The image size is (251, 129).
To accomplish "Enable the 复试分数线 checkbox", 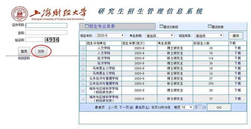I will 162,27.
